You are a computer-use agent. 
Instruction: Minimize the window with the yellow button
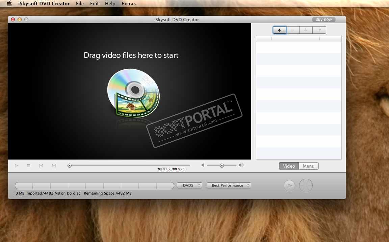[20, 20]
